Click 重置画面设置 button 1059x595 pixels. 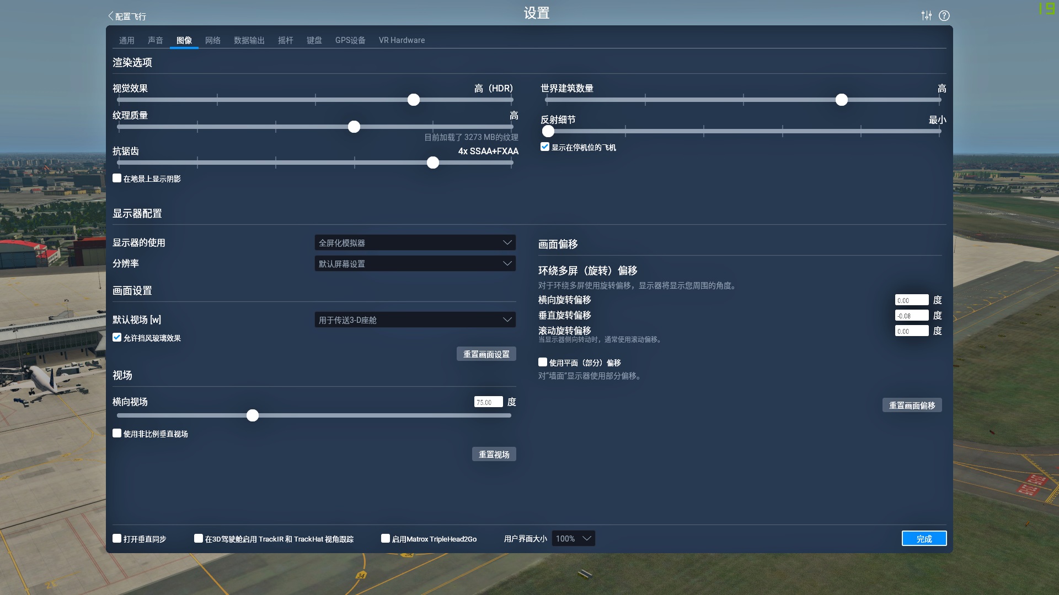(x=486, y=354)
